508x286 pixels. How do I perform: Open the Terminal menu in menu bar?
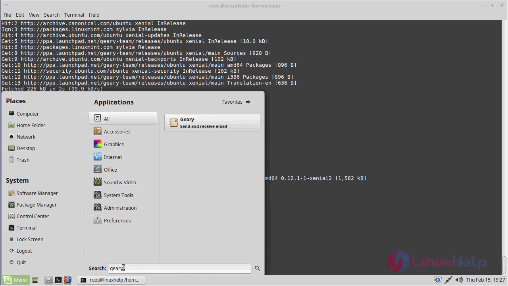click(74, 15)
